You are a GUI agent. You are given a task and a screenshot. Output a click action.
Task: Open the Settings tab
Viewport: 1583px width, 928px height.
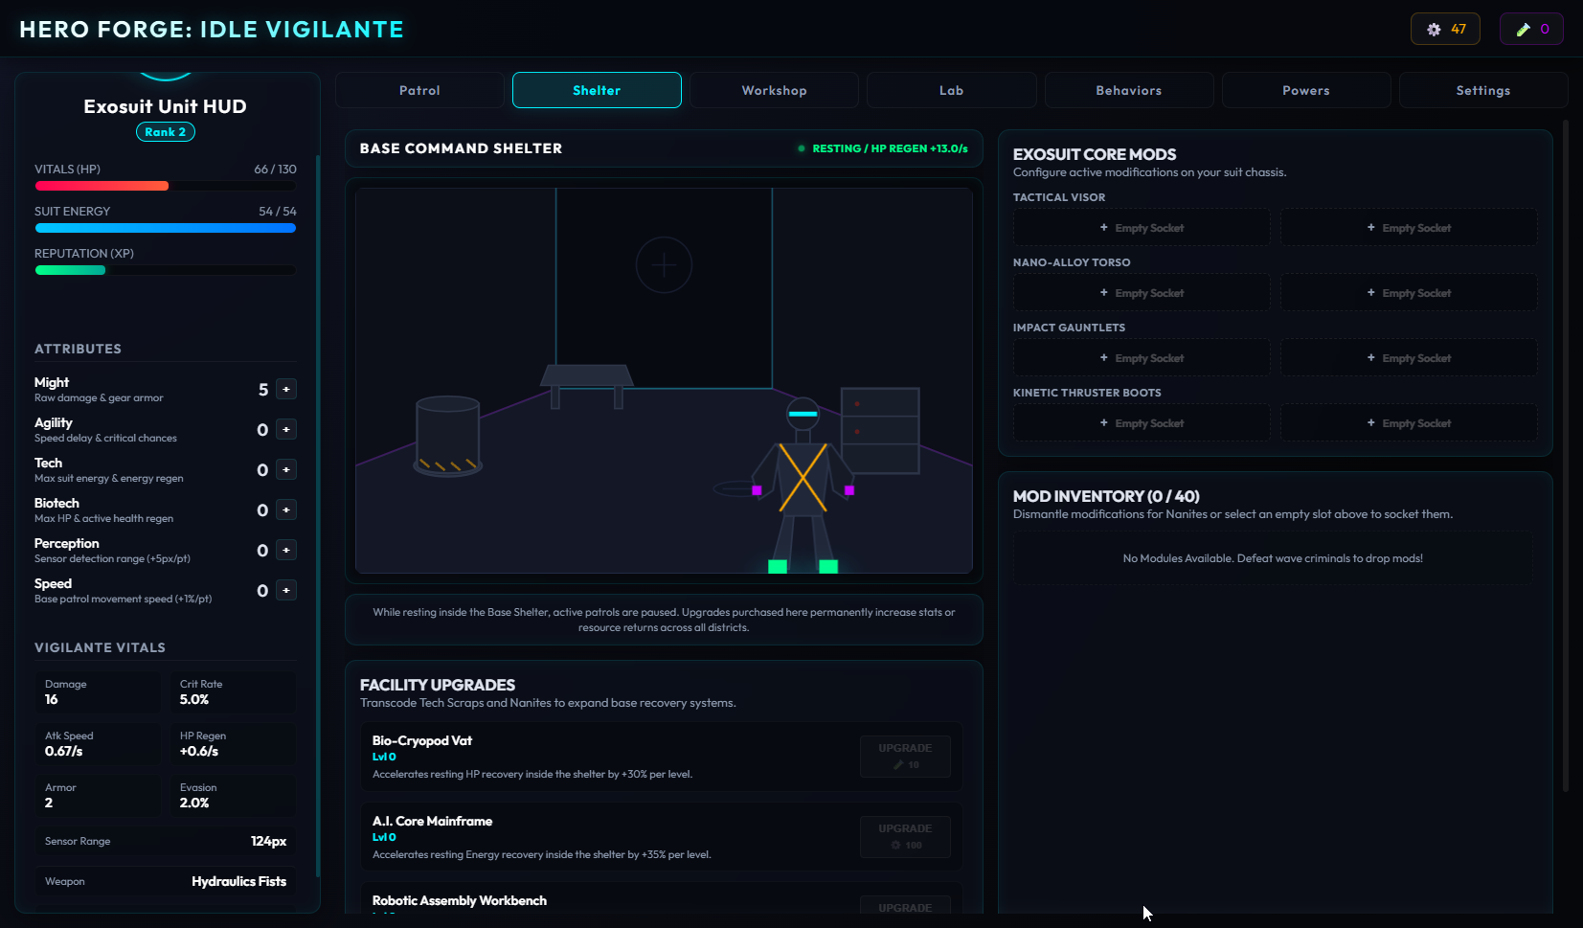point(1482,90)
